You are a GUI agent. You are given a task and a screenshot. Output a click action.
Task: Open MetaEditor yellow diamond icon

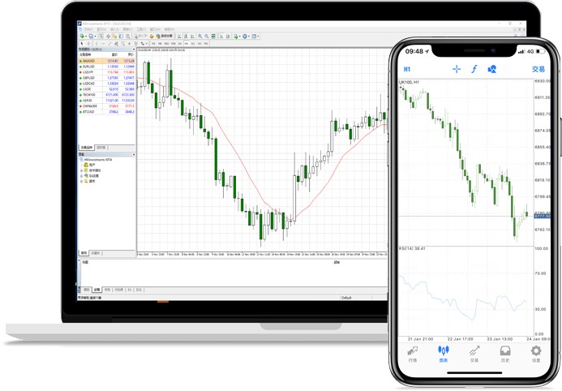tap(152, 37)
